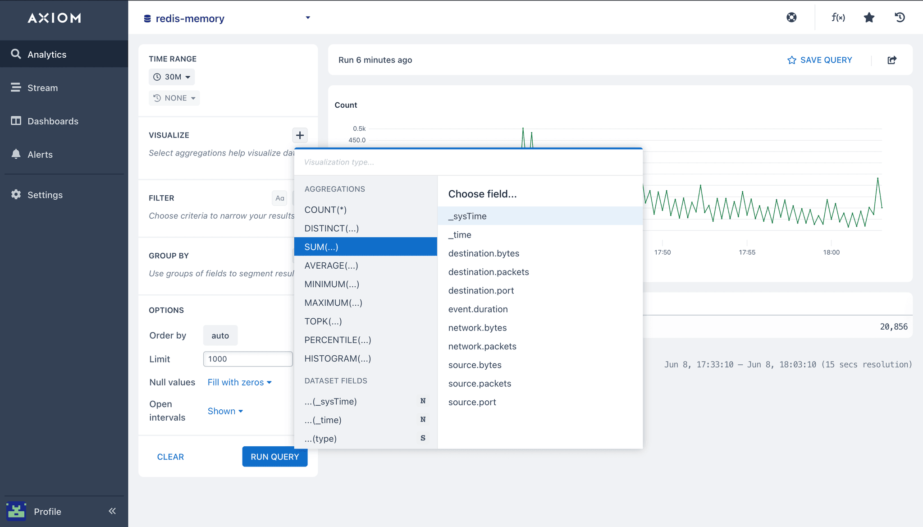The image size is (923, 527).
Task: Click the f(x) functions icon
Action: 838,17
